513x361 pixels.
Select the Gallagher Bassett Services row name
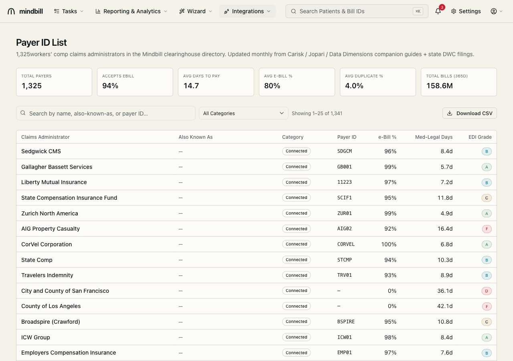[x=57, y=167]
